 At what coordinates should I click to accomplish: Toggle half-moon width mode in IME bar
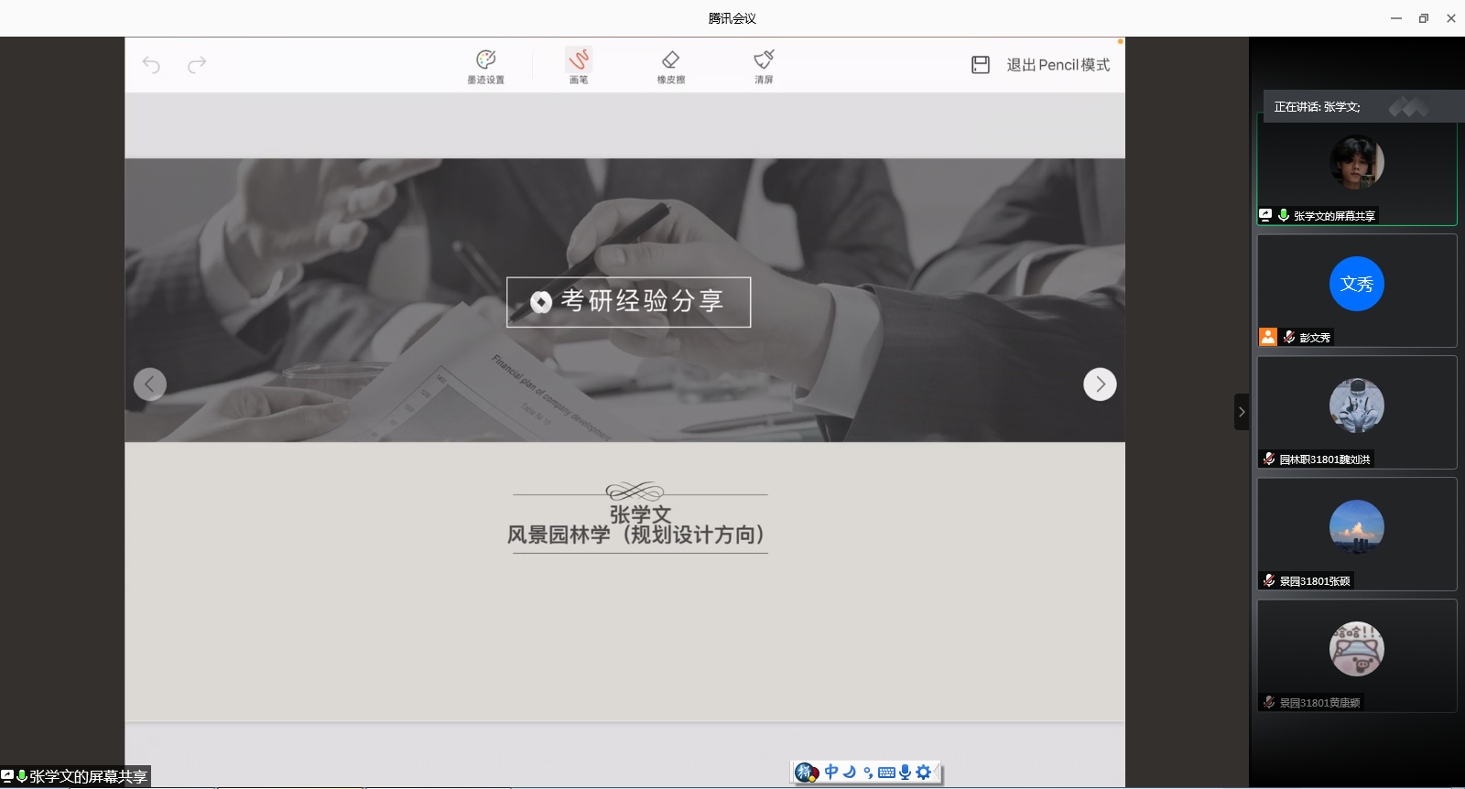point(850,773)
